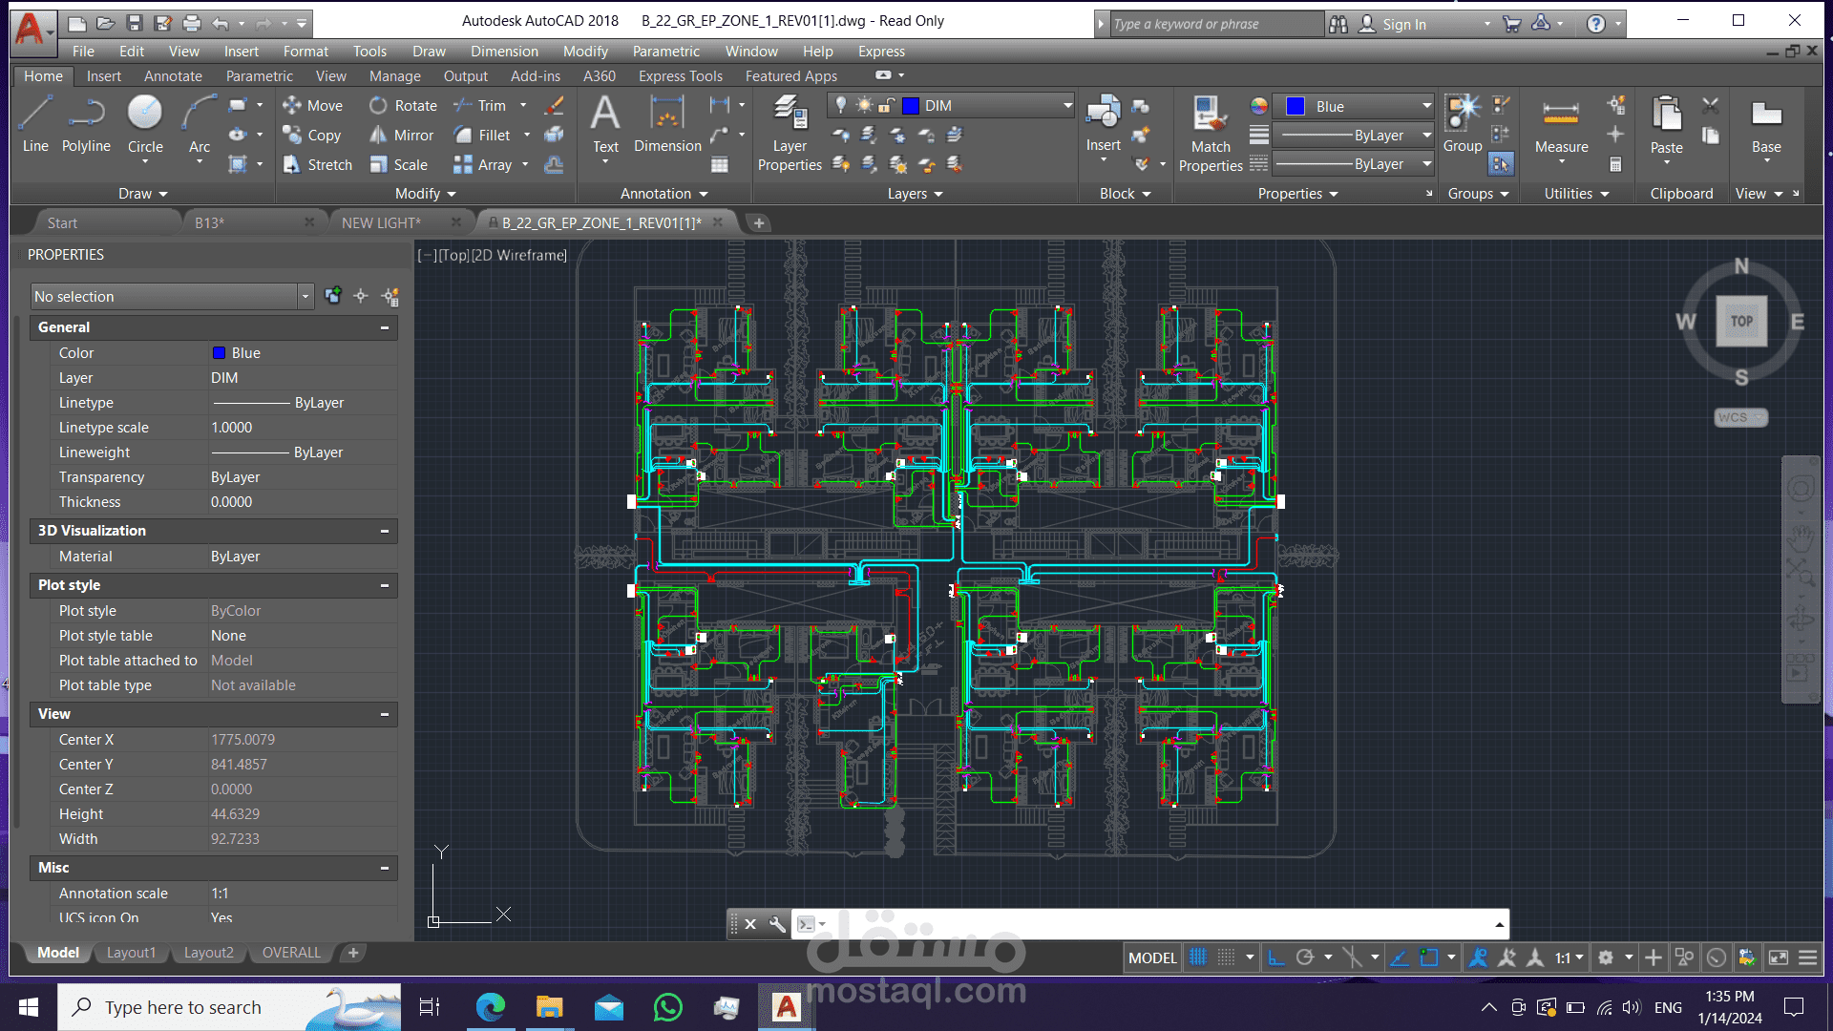Image resolution: width=1833 pixels, height=1031 pixels.
Task: Open the Blue object color dropdown
Action: point(1426,106)
